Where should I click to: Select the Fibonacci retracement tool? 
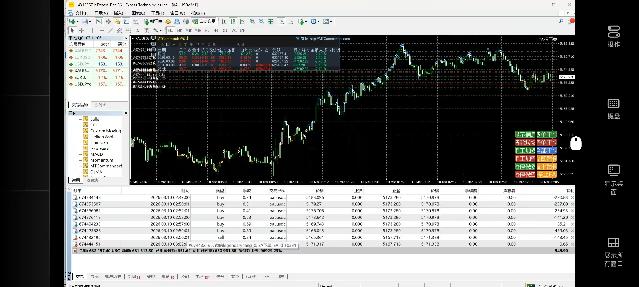click(x=129, y=31)
